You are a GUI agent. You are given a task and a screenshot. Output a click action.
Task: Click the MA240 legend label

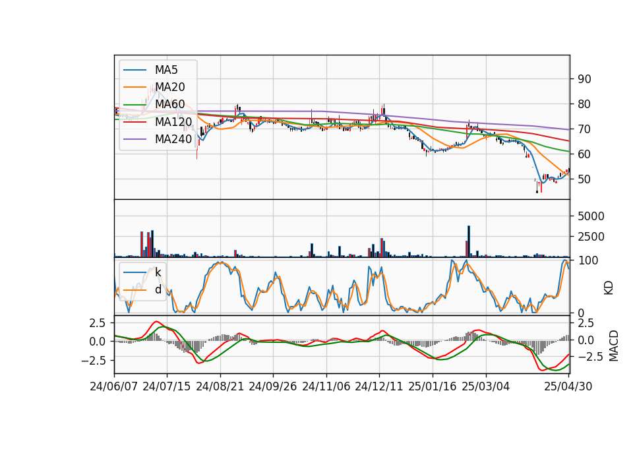(x=173, y=139)
